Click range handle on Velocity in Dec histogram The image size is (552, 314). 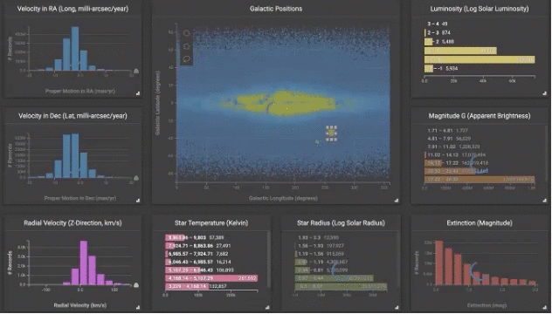click(136, 178)
